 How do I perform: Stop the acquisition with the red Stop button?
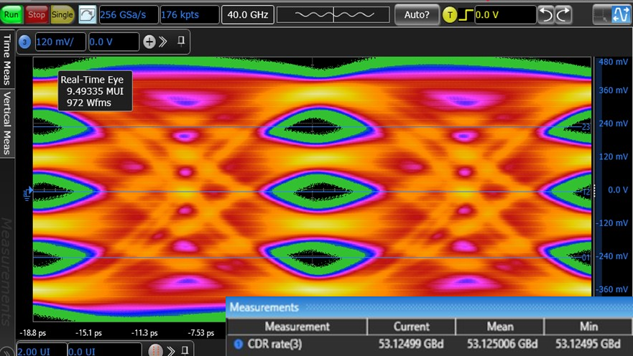[x=36, y=14]
